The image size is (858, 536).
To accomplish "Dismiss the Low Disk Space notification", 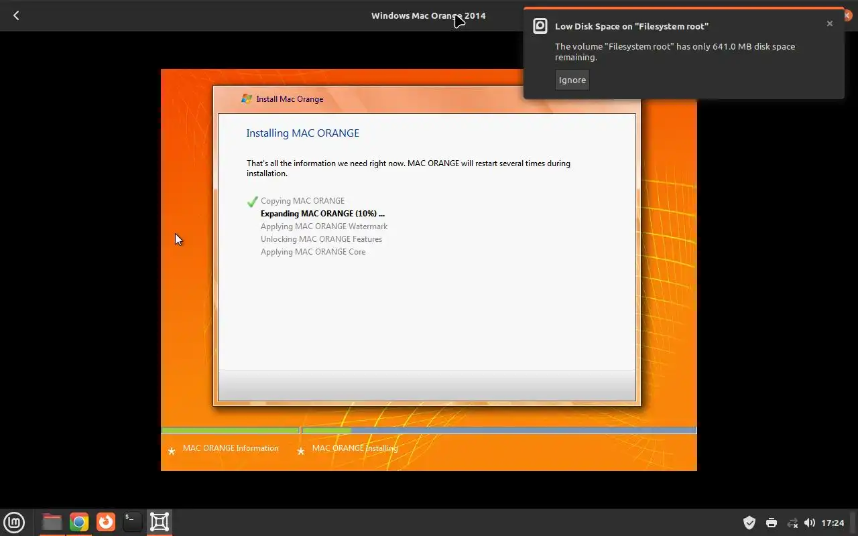I will click(x=829, y=23).
